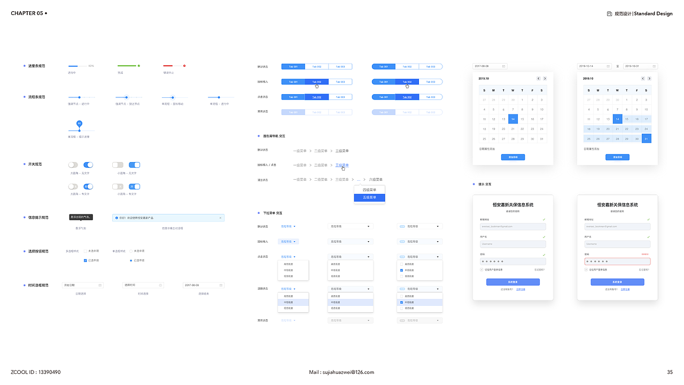The image size is (684, 385).
Task: Click slider handle of 强调节点 - 进行中
Action: 79,97
